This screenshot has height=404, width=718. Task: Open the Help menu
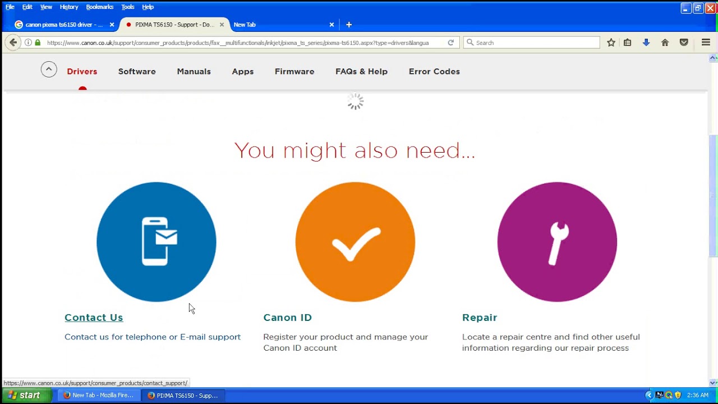click(148, 7)
